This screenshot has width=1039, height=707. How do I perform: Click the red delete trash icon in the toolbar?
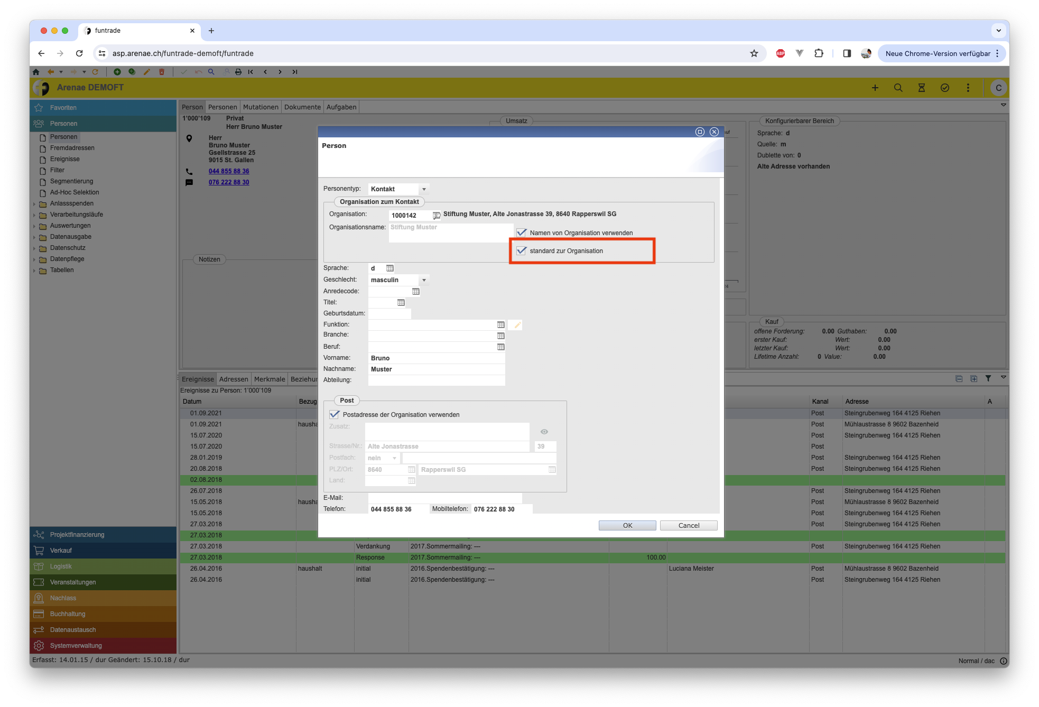[x=162, y=72]
